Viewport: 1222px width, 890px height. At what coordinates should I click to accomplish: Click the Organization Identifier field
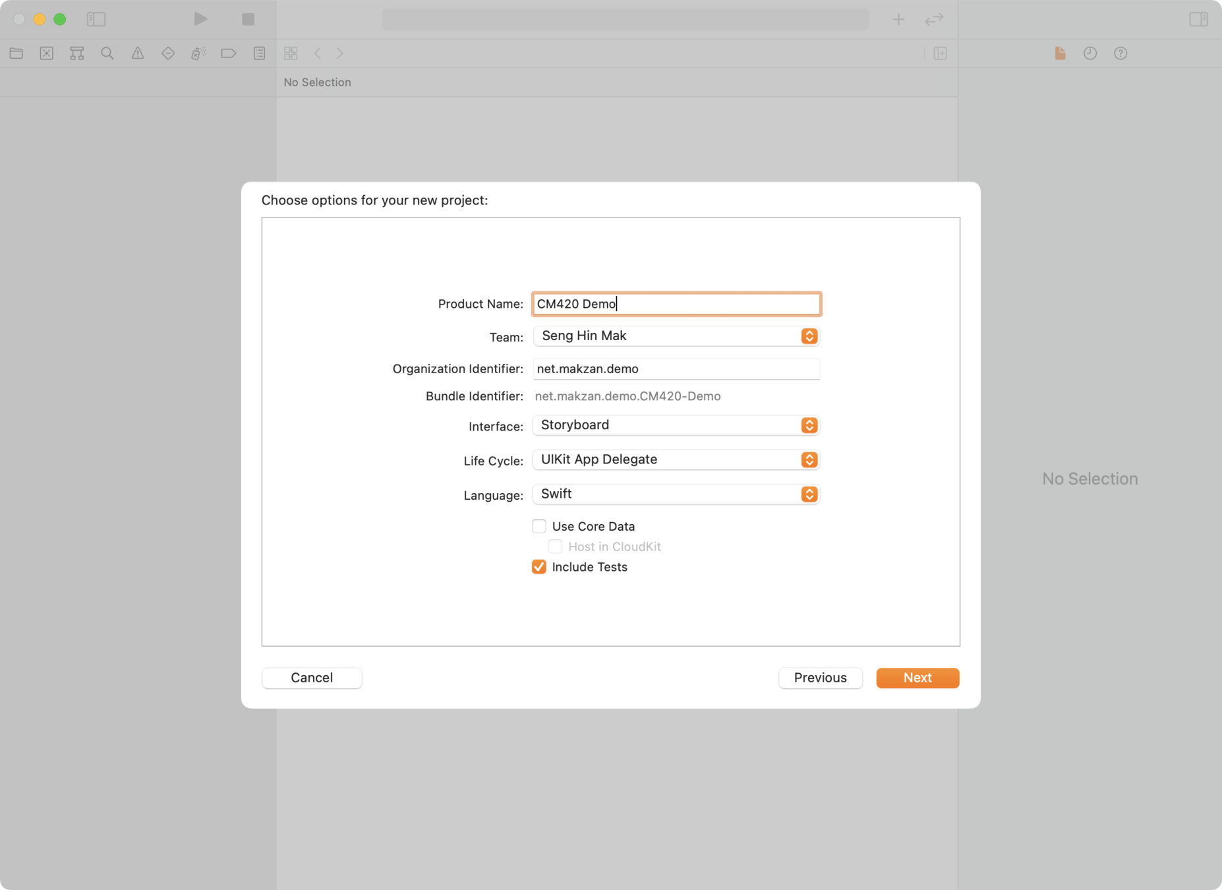coord(677,369)
